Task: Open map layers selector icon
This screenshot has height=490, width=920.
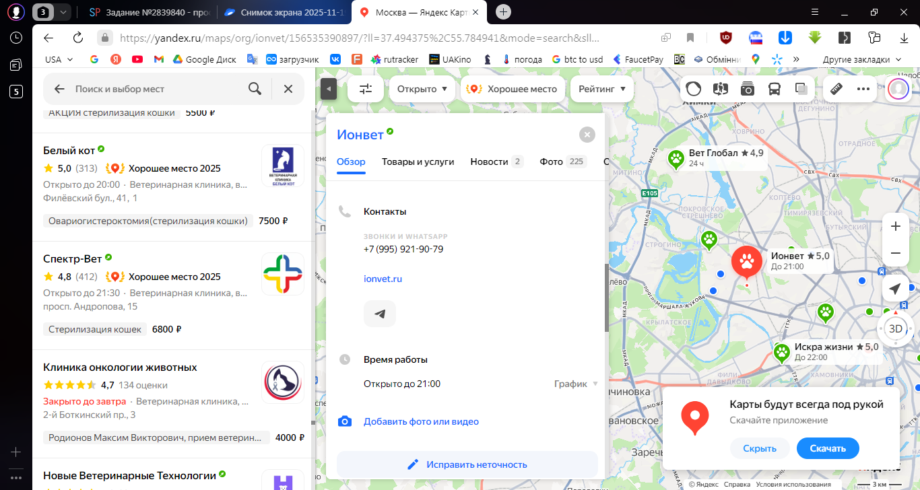Action: pos(801,88)
